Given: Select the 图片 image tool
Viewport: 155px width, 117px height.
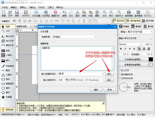Looking at the screenshot, I should point(7,60).
